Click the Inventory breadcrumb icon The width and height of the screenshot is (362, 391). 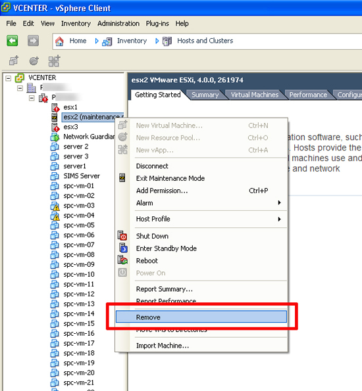point(107,41)
